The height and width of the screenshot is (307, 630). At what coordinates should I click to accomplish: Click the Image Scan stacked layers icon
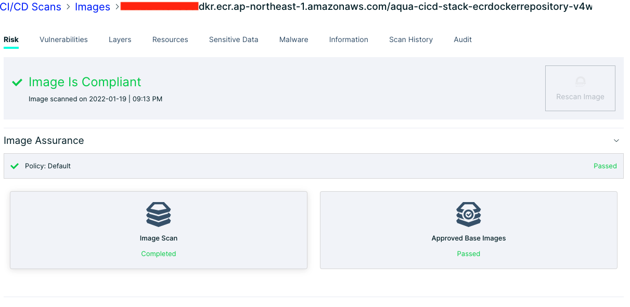tap(159, 215)
